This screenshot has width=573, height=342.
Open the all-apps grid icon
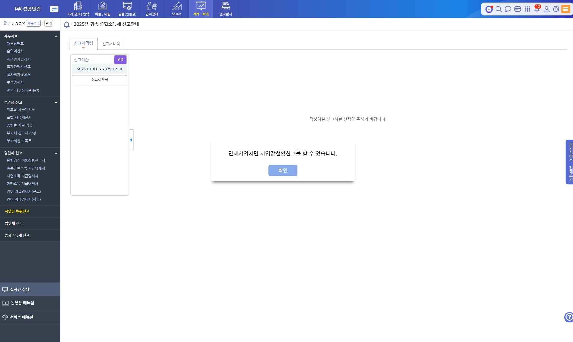tap(527, 9)
